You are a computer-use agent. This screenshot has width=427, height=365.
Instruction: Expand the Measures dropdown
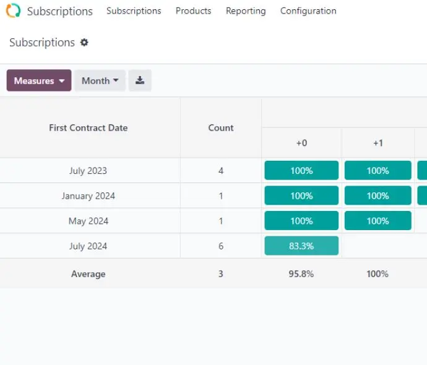tap(39, 80)
